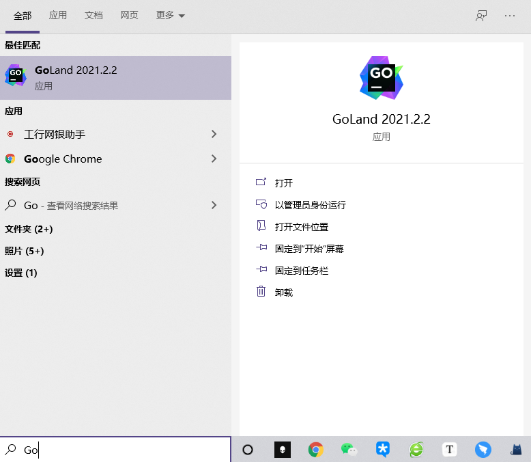Click the red 工行网银助手 icon
This screenshot has height=462, width=531.
[10, 134]
